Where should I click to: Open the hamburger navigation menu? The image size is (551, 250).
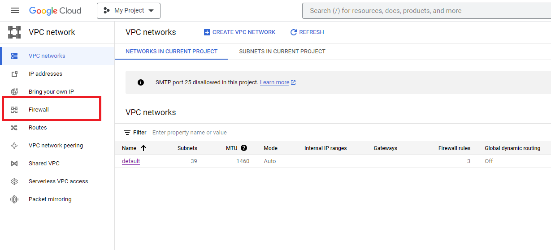click(x=15, y=10)
